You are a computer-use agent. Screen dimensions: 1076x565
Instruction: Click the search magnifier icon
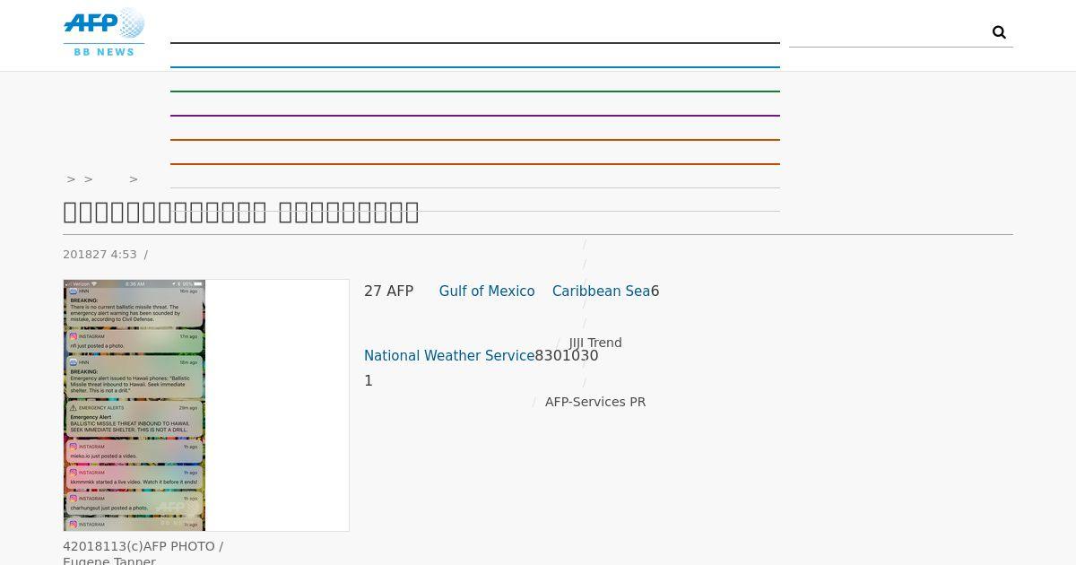(999, 32)
